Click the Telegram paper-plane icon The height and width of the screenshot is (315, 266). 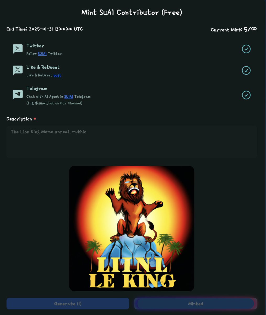click(x=18, y=94)
